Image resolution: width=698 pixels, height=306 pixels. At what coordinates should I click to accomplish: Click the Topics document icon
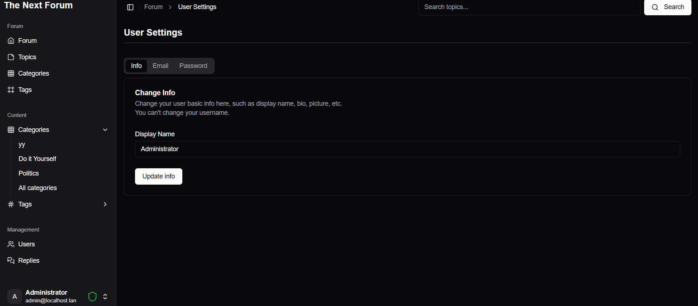tap(11, 57)
